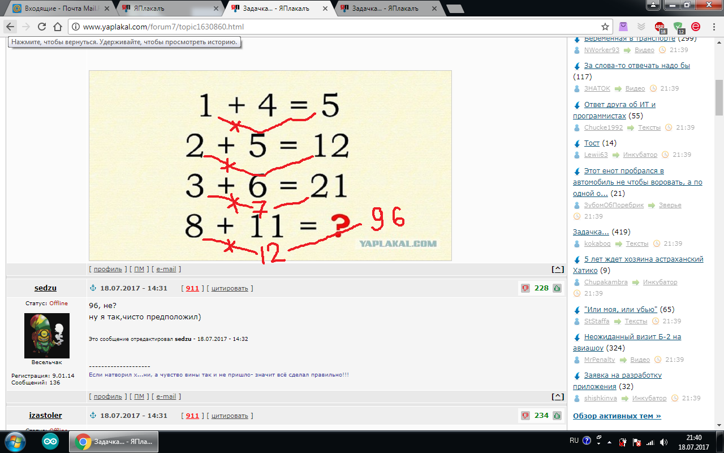Reload the page with refresh icon
This screenshot has height=453, width=724.
pyautogui.click(x=42, y=27)
